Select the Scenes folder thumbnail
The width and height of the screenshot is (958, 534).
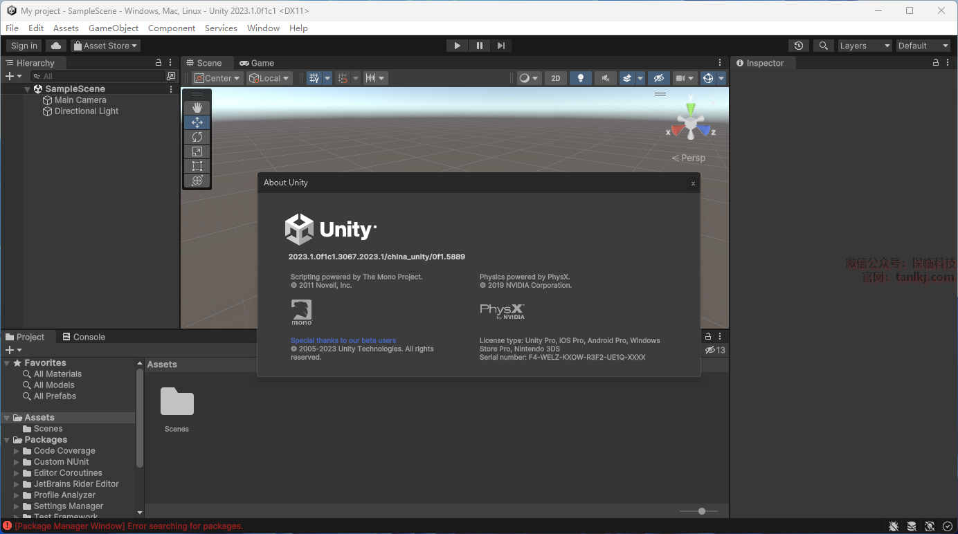(x=177, y=403)
